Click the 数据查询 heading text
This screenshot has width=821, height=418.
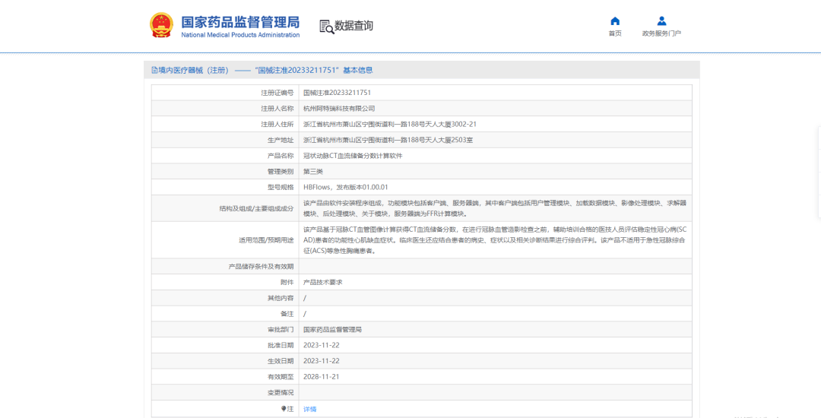click(354, 26)
